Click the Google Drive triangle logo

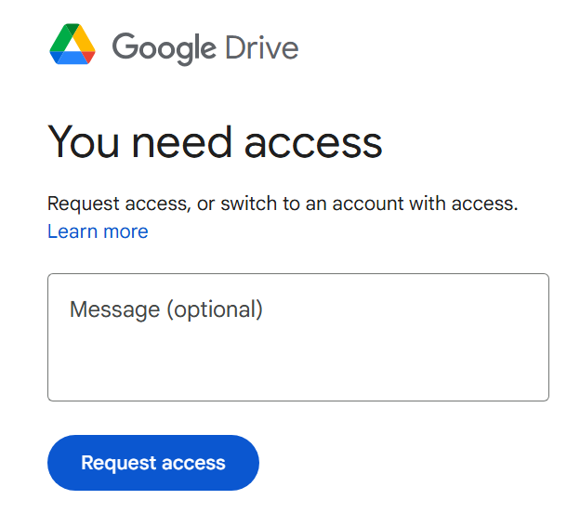72,44
